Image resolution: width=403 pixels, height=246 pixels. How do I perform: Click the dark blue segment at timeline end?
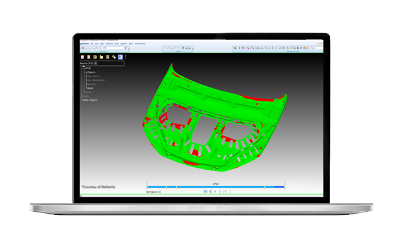279,187
